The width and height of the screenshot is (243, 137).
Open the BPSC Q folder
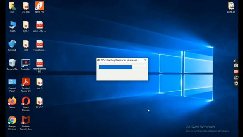pos(39,103)
